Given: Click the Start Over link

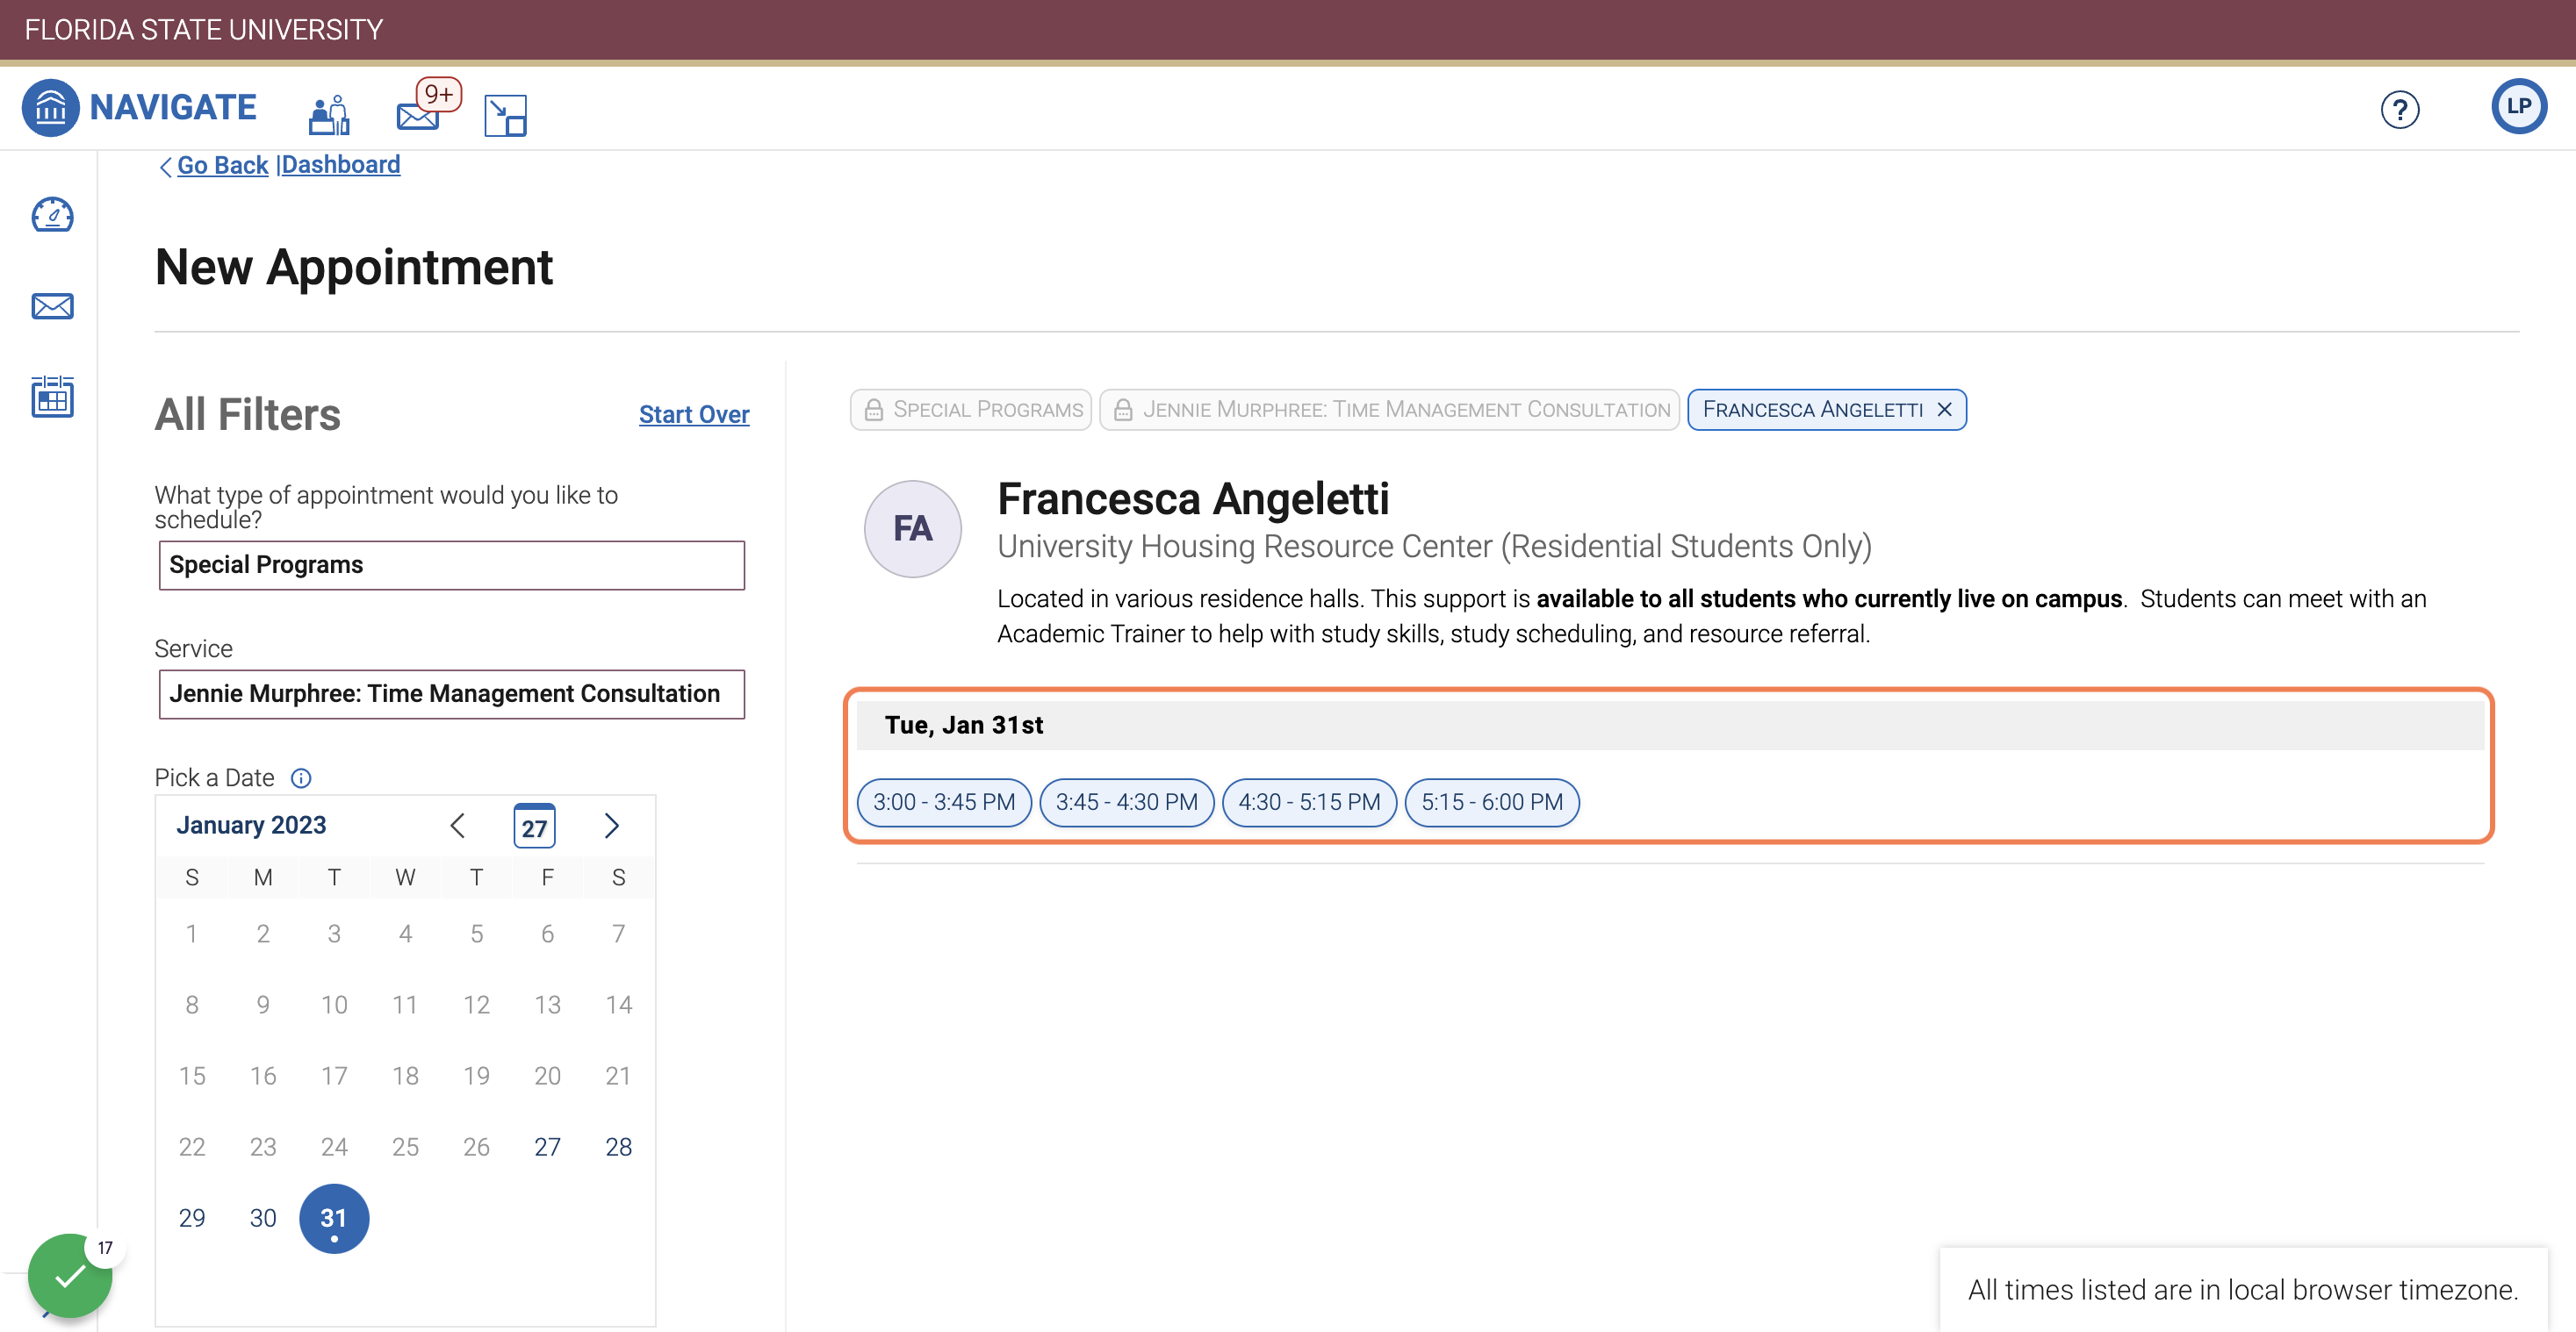Looking at the screenshot, I should 694,415.
